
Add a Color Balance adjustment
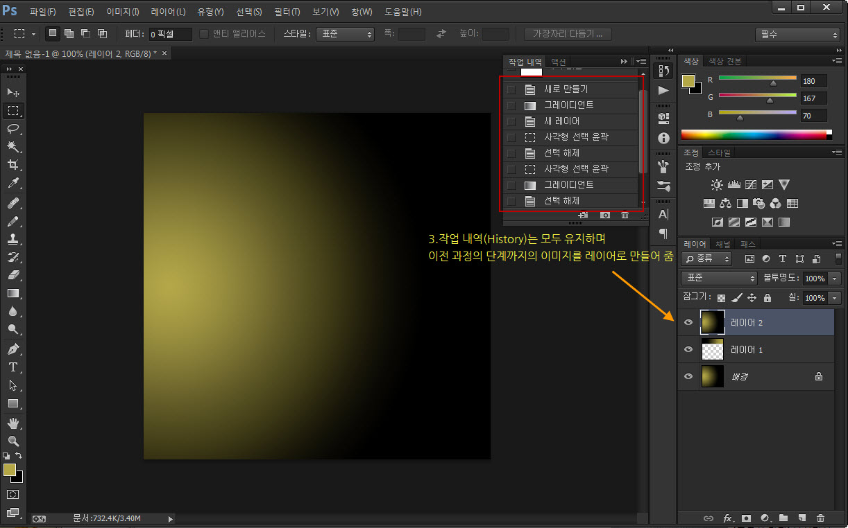[x=725, y=204]
